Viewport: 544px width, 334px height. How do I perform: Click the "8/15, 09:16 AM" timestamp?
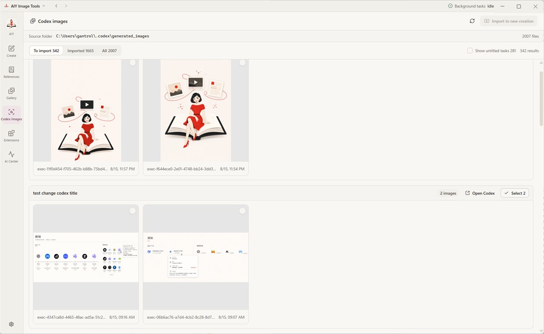pos(122,317)
